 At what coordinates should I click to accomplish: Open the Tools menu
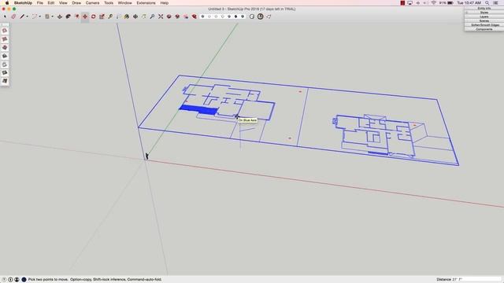click(109, 3)
